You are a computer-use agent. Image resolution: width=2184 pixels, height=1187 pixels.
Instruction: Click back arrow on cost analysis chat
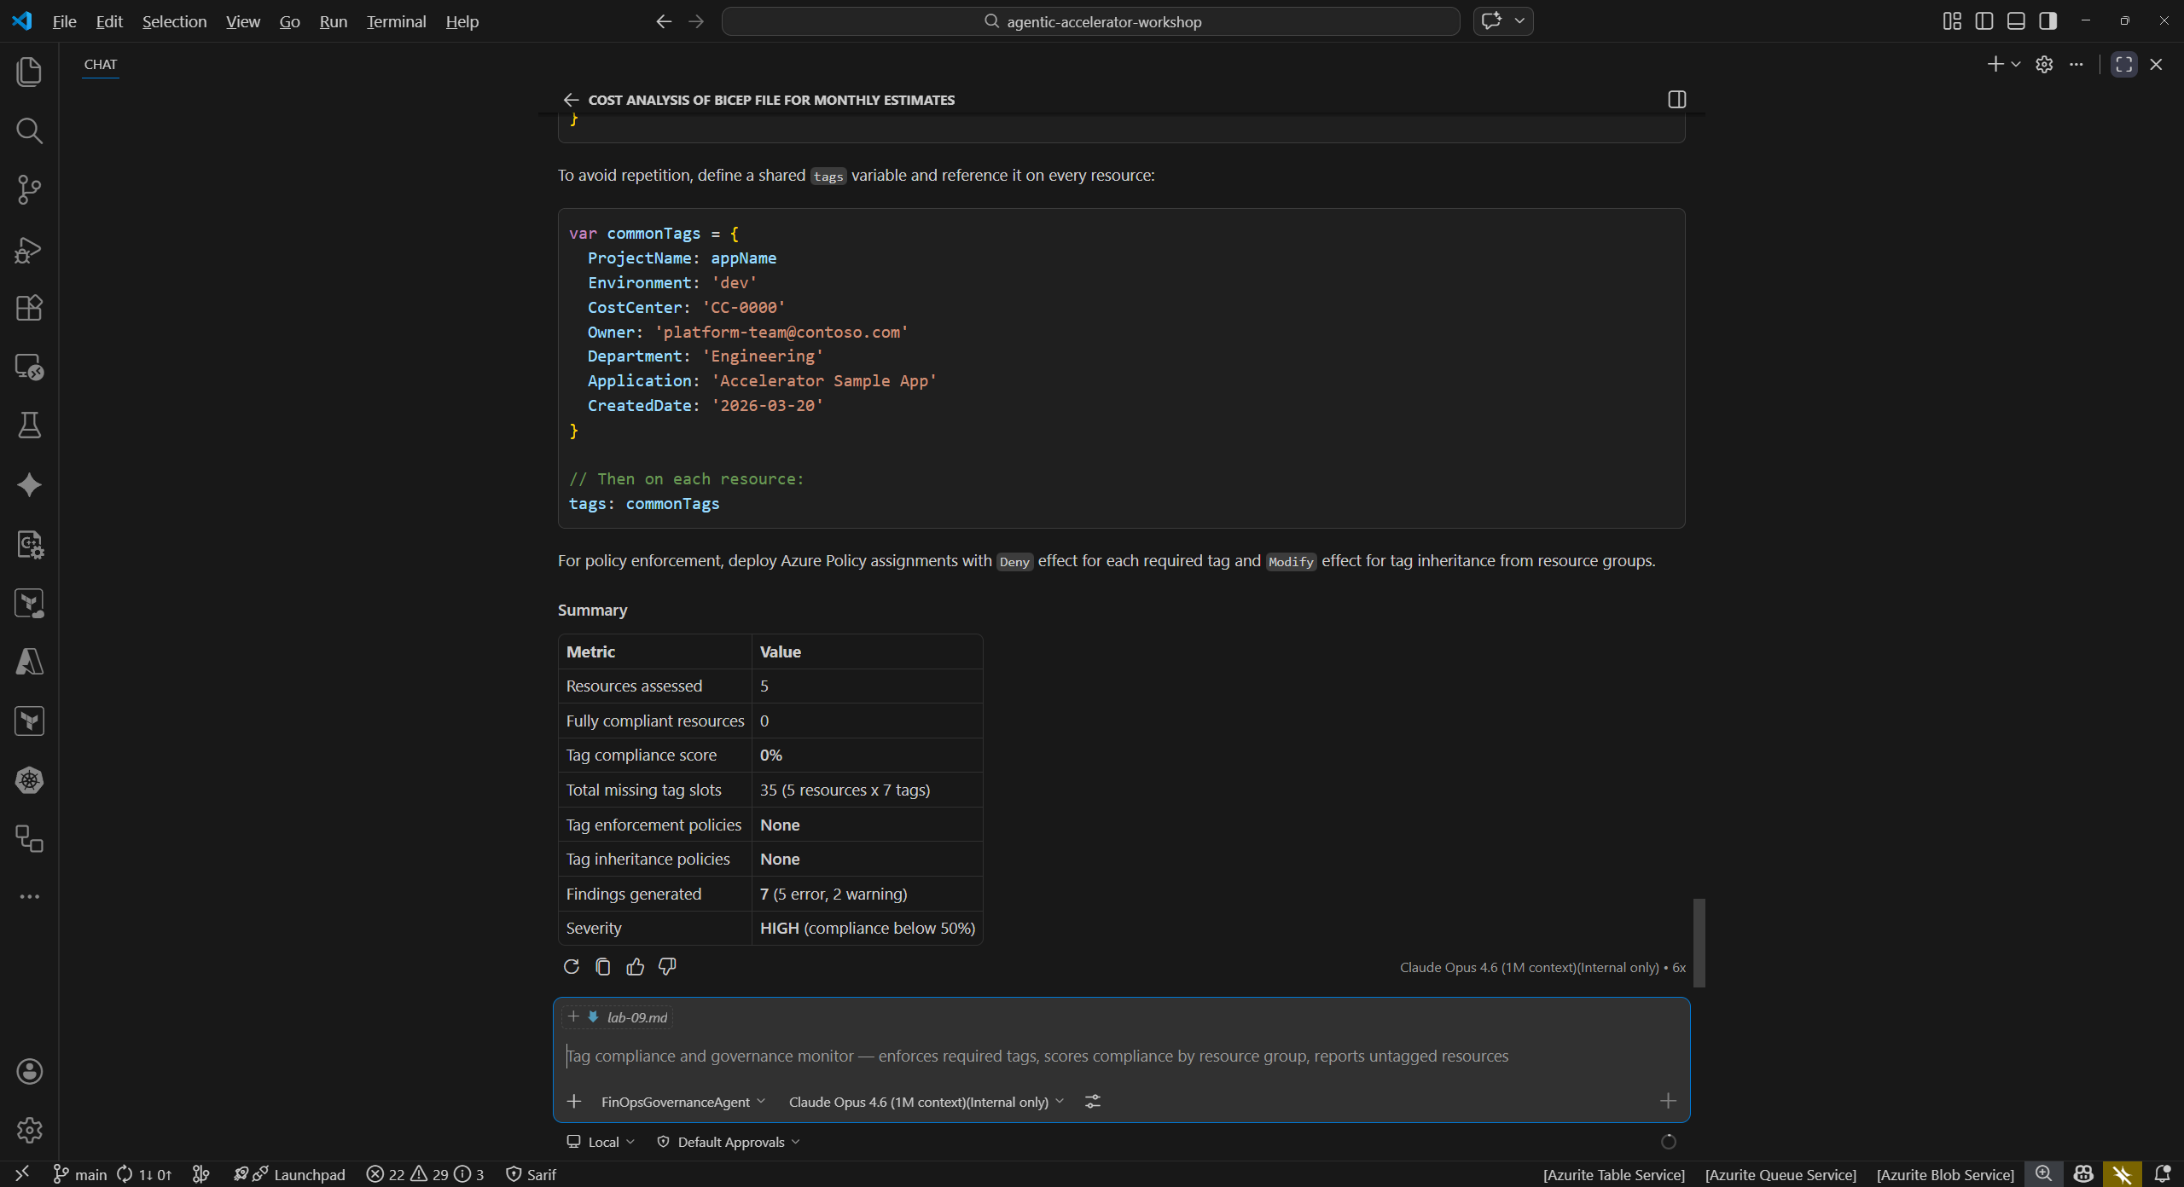pos(571,100)
